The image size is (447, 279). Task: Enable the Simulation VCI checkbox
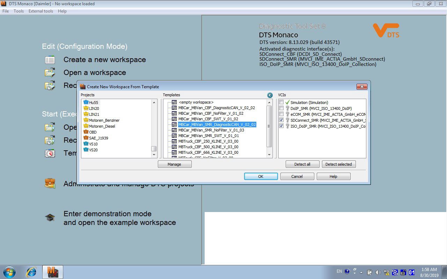281,103
